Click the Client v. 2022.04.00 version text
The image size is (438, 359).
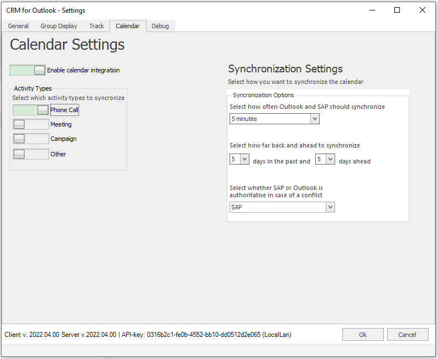click(x=32, y=335)
